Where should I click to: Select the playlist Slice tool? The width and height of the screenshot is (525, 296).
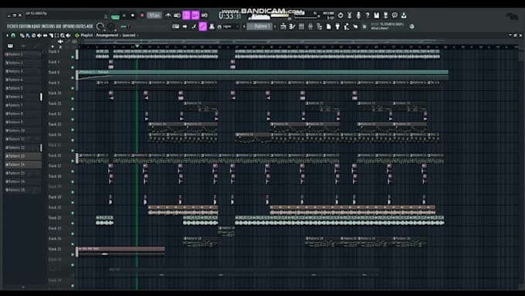click(x=51, y=36)
